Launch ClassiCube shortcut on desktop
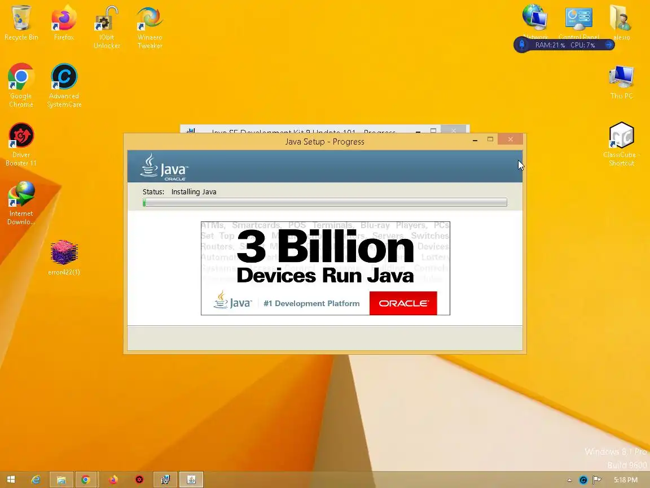This screenshot has height=488, width=650. click(621, 144)
